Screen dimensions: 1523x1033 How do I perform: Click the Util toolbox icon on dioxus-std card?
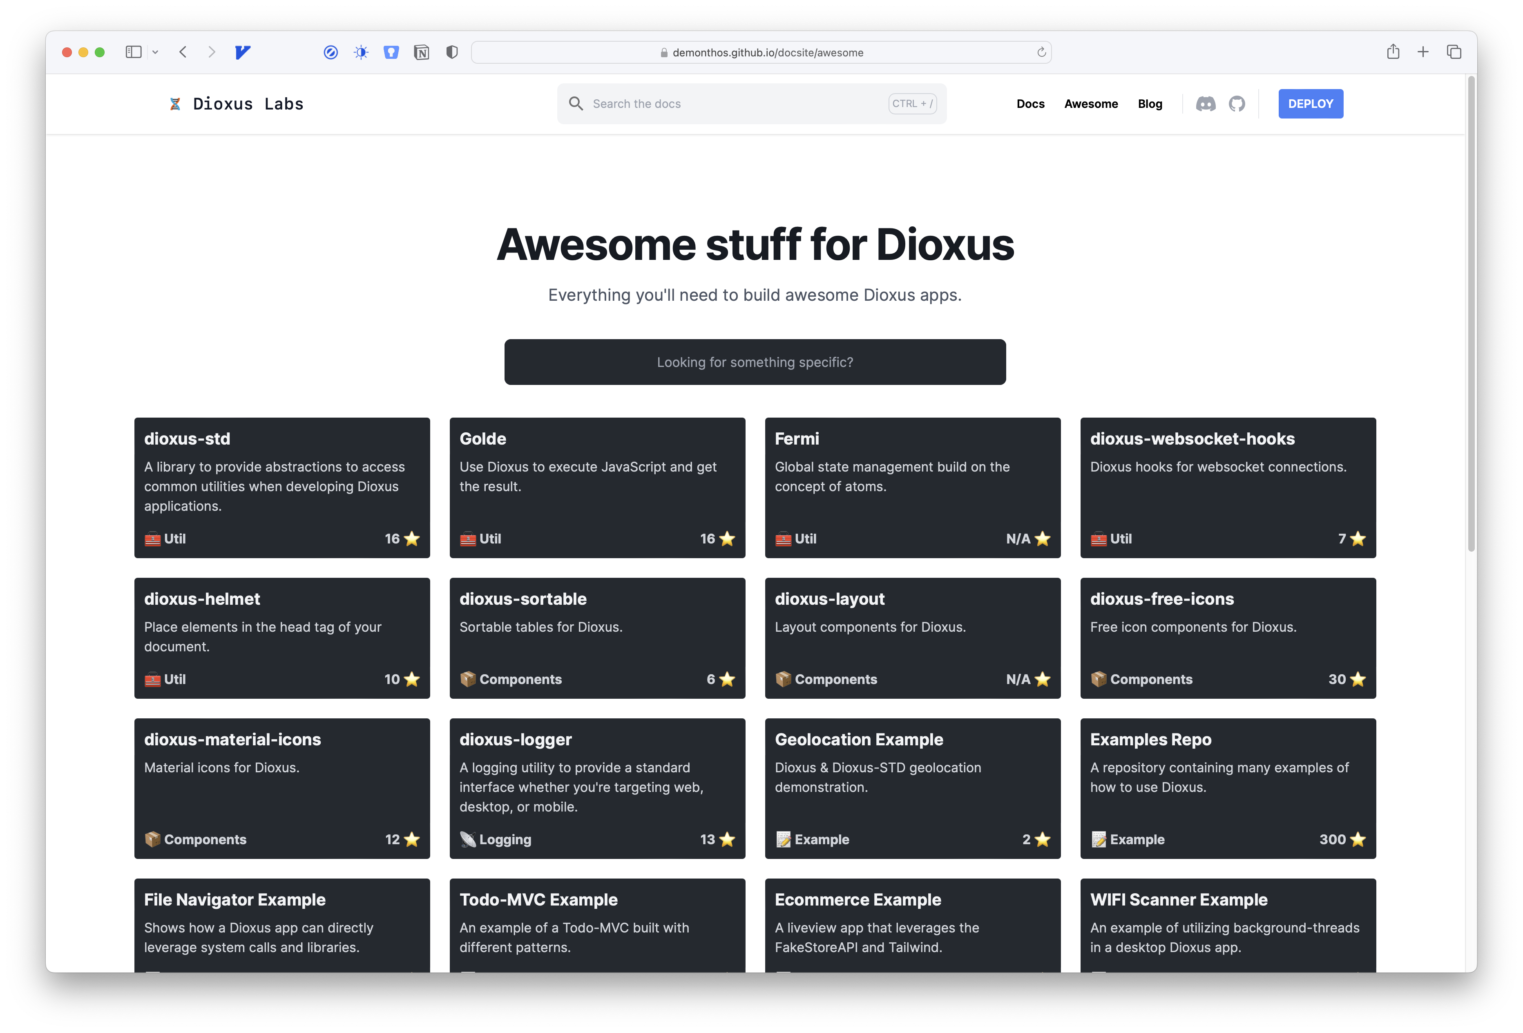(152, 538)
